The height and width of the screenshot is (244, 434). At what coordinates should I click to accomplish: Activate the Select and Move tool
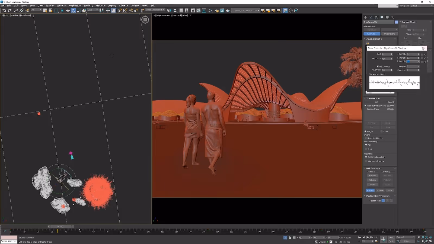pos(68,11)
